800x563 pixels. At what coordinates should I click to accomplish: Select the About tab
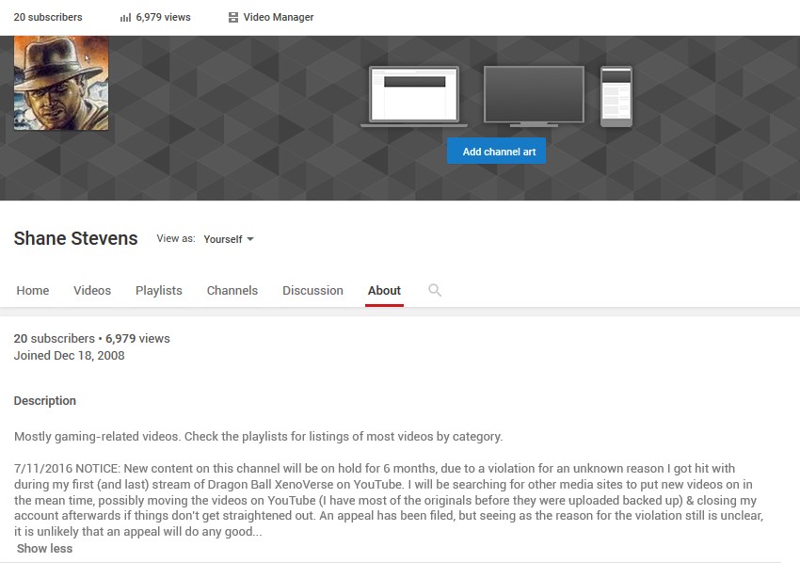point(384,291)
